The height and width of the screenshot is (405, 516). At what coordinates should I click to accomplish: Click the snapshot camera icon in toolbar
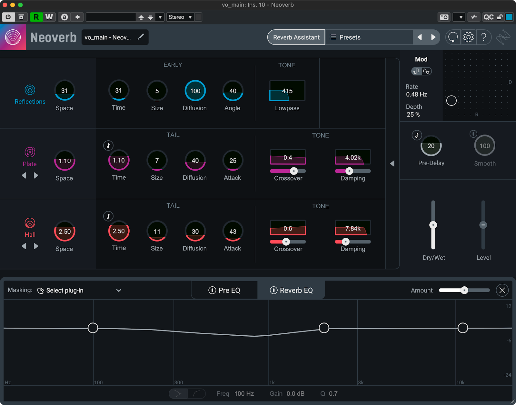click(444, 17)
